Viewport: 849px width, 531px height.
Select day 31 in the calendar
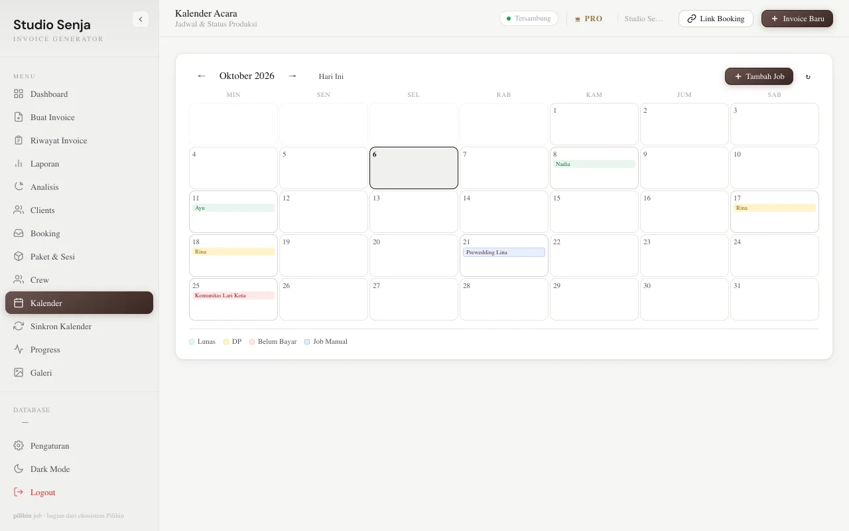pos(775,299)
